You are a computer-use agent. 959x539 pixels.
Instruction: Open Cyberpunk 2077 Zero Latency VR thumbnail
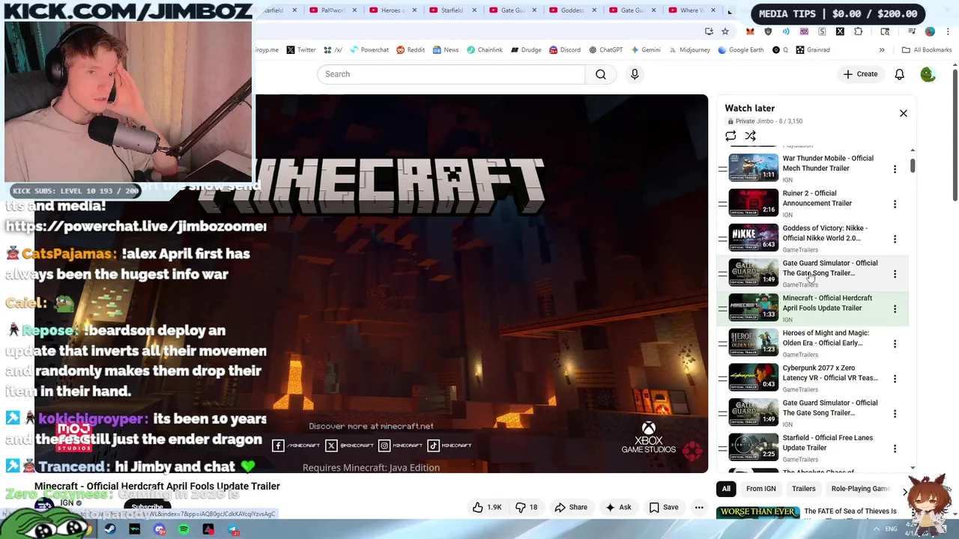coord(754,377)
